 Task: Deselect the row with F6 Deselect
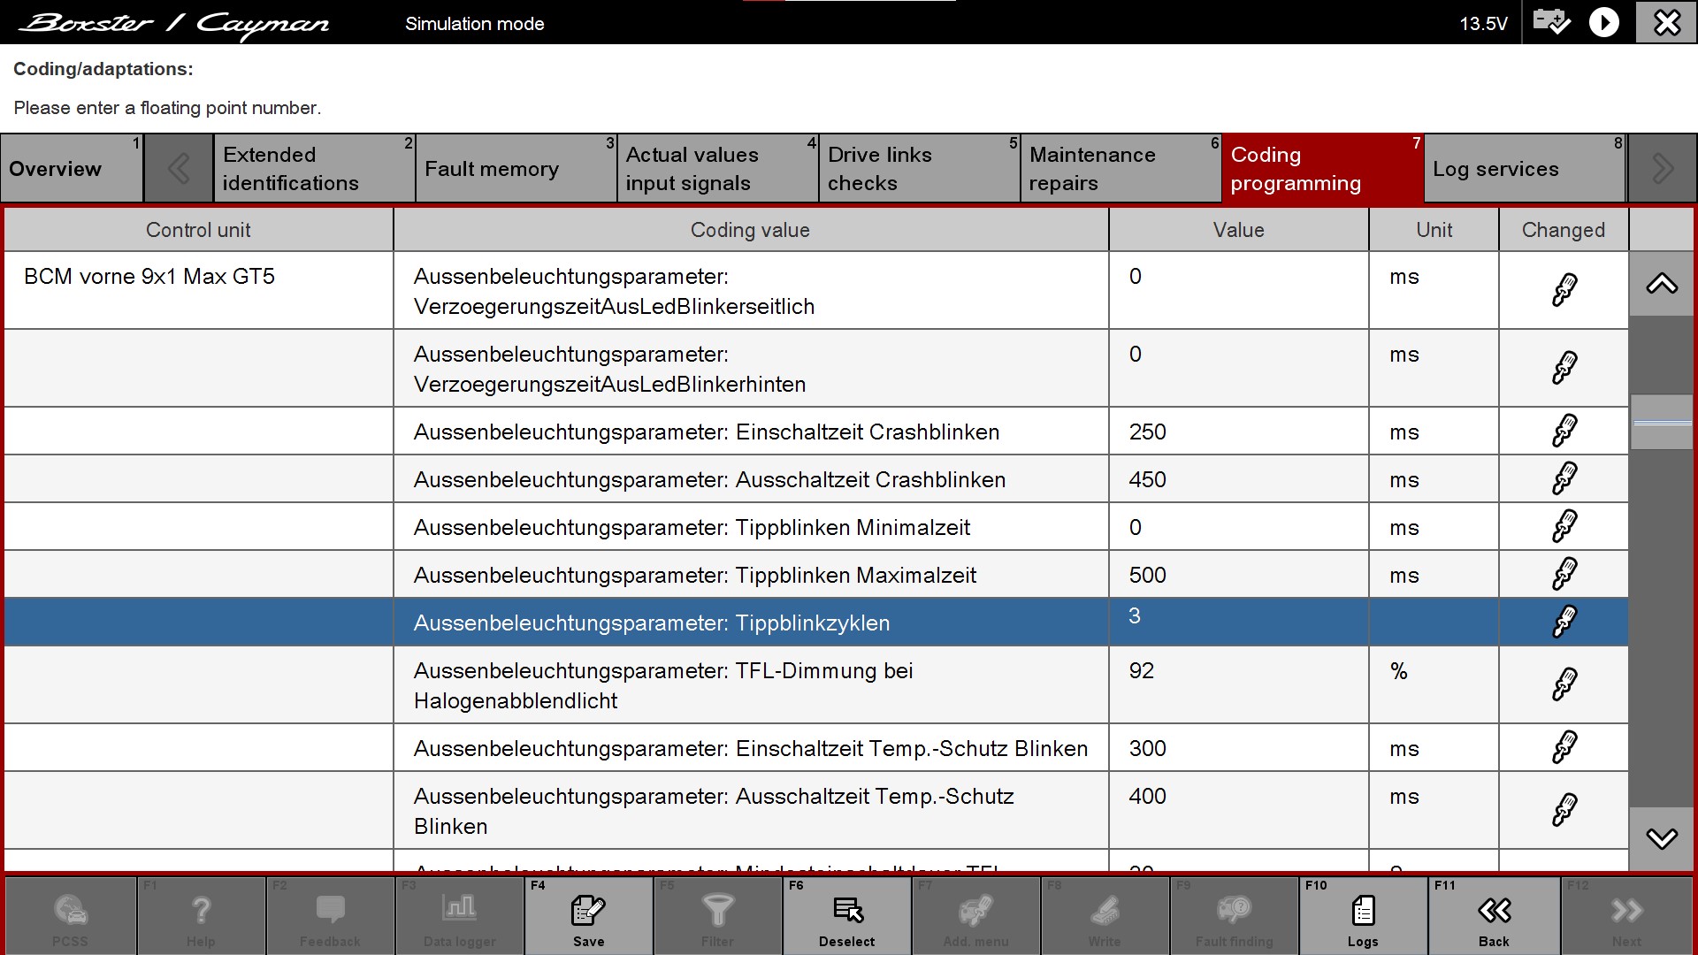[x=846, y=915]
